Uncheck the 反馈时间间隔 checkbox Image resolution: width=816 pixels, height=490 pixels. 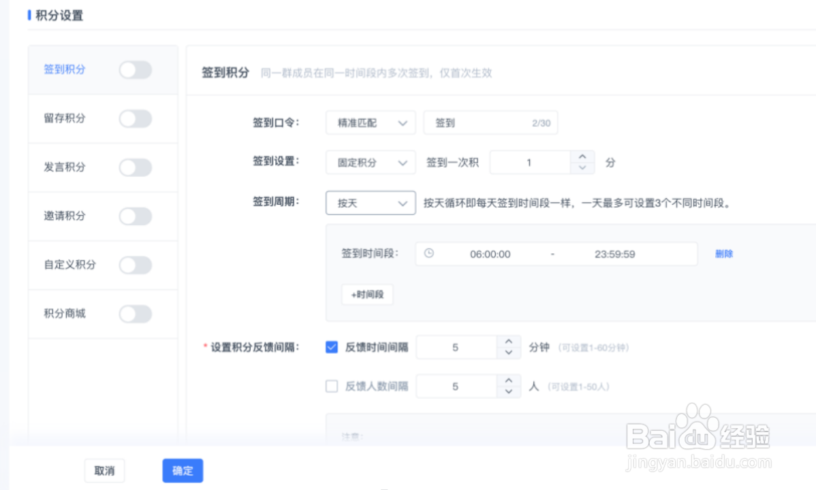tap(331, 346)
